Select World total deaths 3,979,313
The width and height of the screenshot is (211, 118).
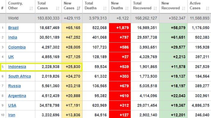[98, 18]
